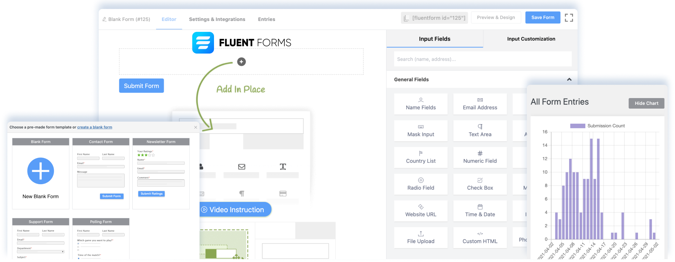The width and height of the screenshot is (675, 262).
Task: Click the Submit Form button in editor
Action: coord(141,86)
